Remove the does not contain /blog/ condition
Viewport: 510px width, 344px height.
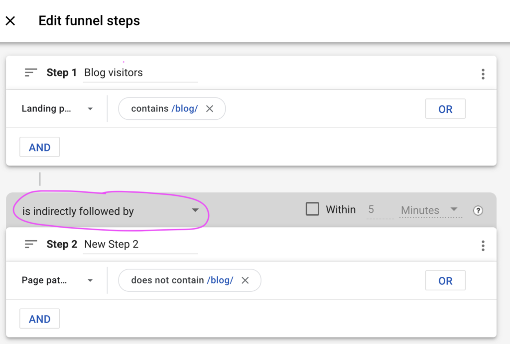[x=245, y=280]
